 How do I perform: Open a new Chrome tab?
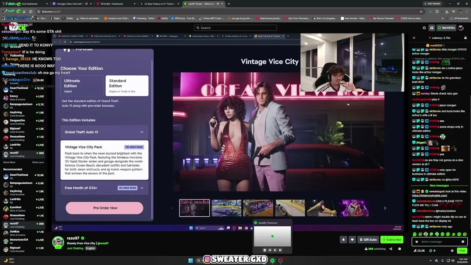229,4
